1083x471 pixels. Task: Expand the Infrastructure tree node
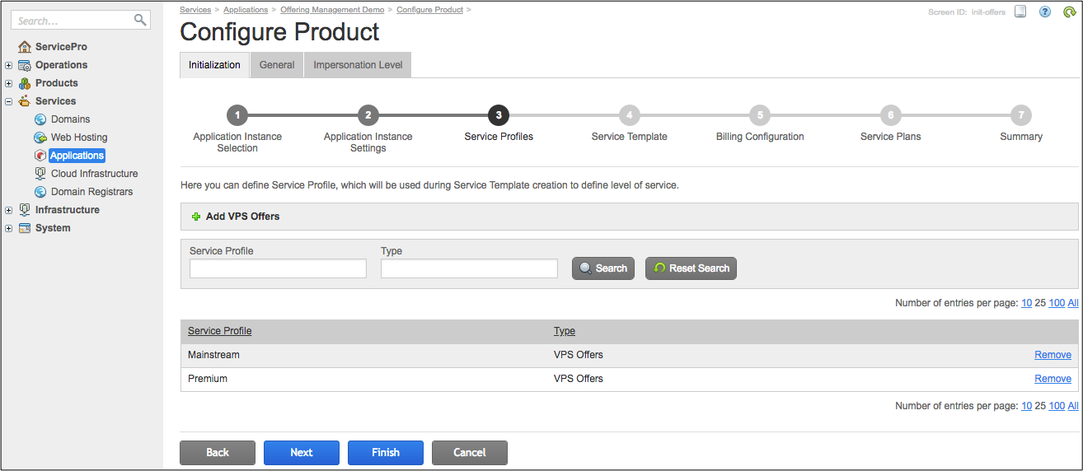point(8,210)
